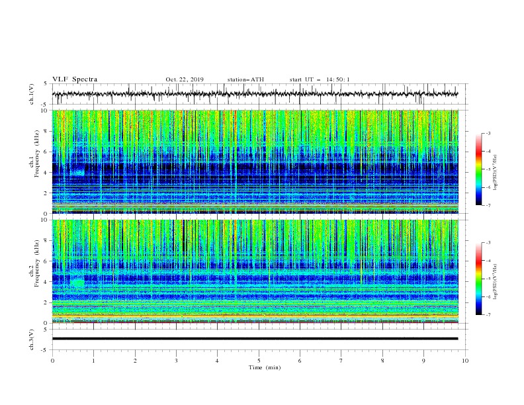Click the upper PSD color scale bar
524x405 pixels.
pyautogui.click(x=479, y=169)
